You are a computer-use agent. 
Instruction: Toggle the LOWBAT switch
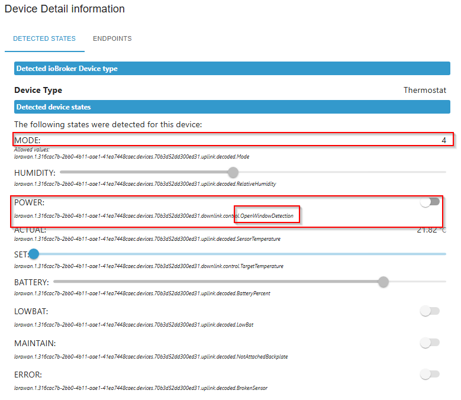pos(430,311)
